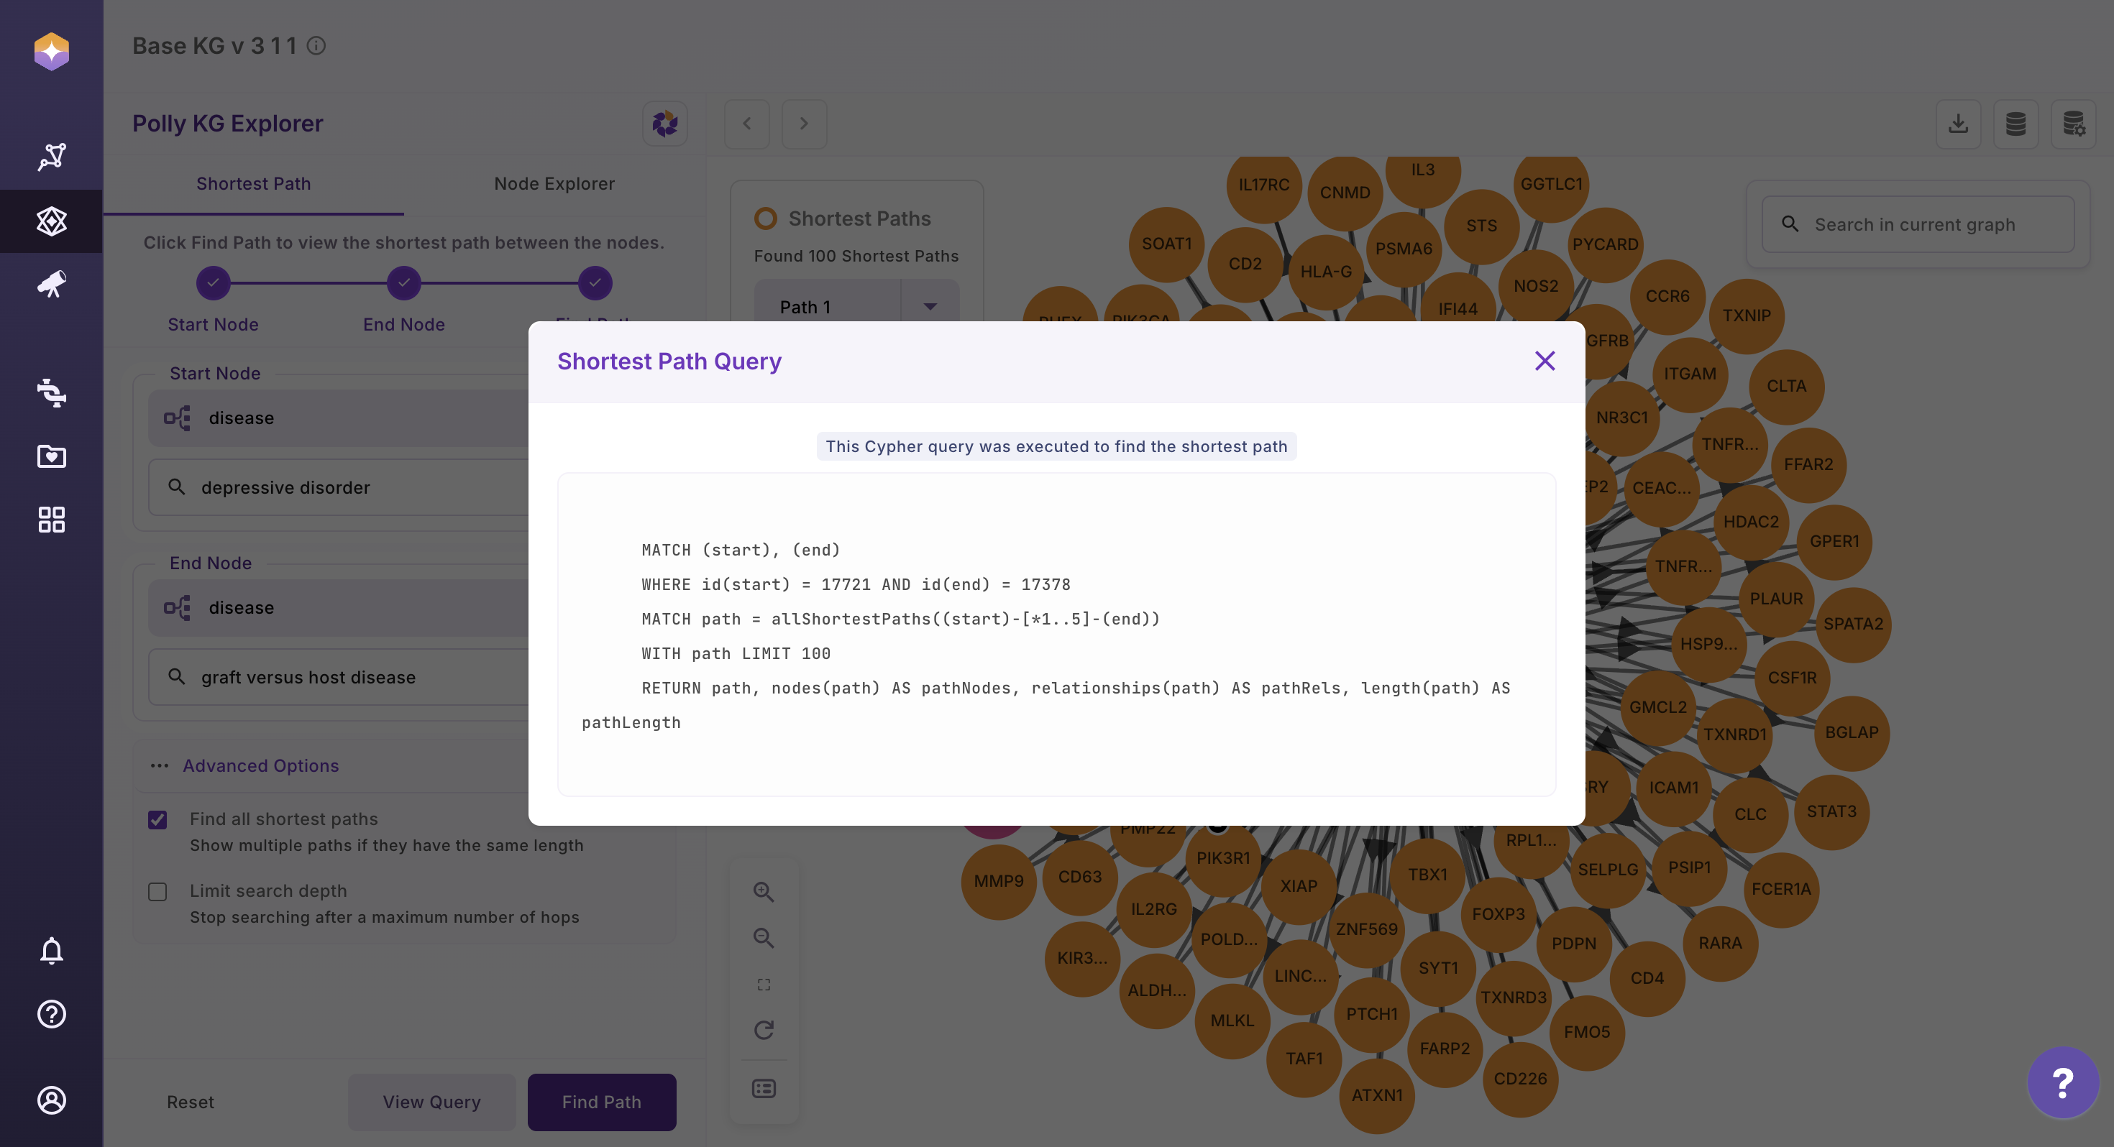Screen dimensions: 2114x1147
Task: Select the Shortest Path tab
Action: pyautogui.click(x=253, y=184)
